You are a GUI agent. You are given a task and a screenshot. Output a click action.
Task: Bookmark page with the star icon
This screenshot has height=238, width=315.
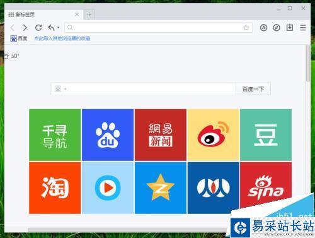pyautogui.click(x=246, y=28)
